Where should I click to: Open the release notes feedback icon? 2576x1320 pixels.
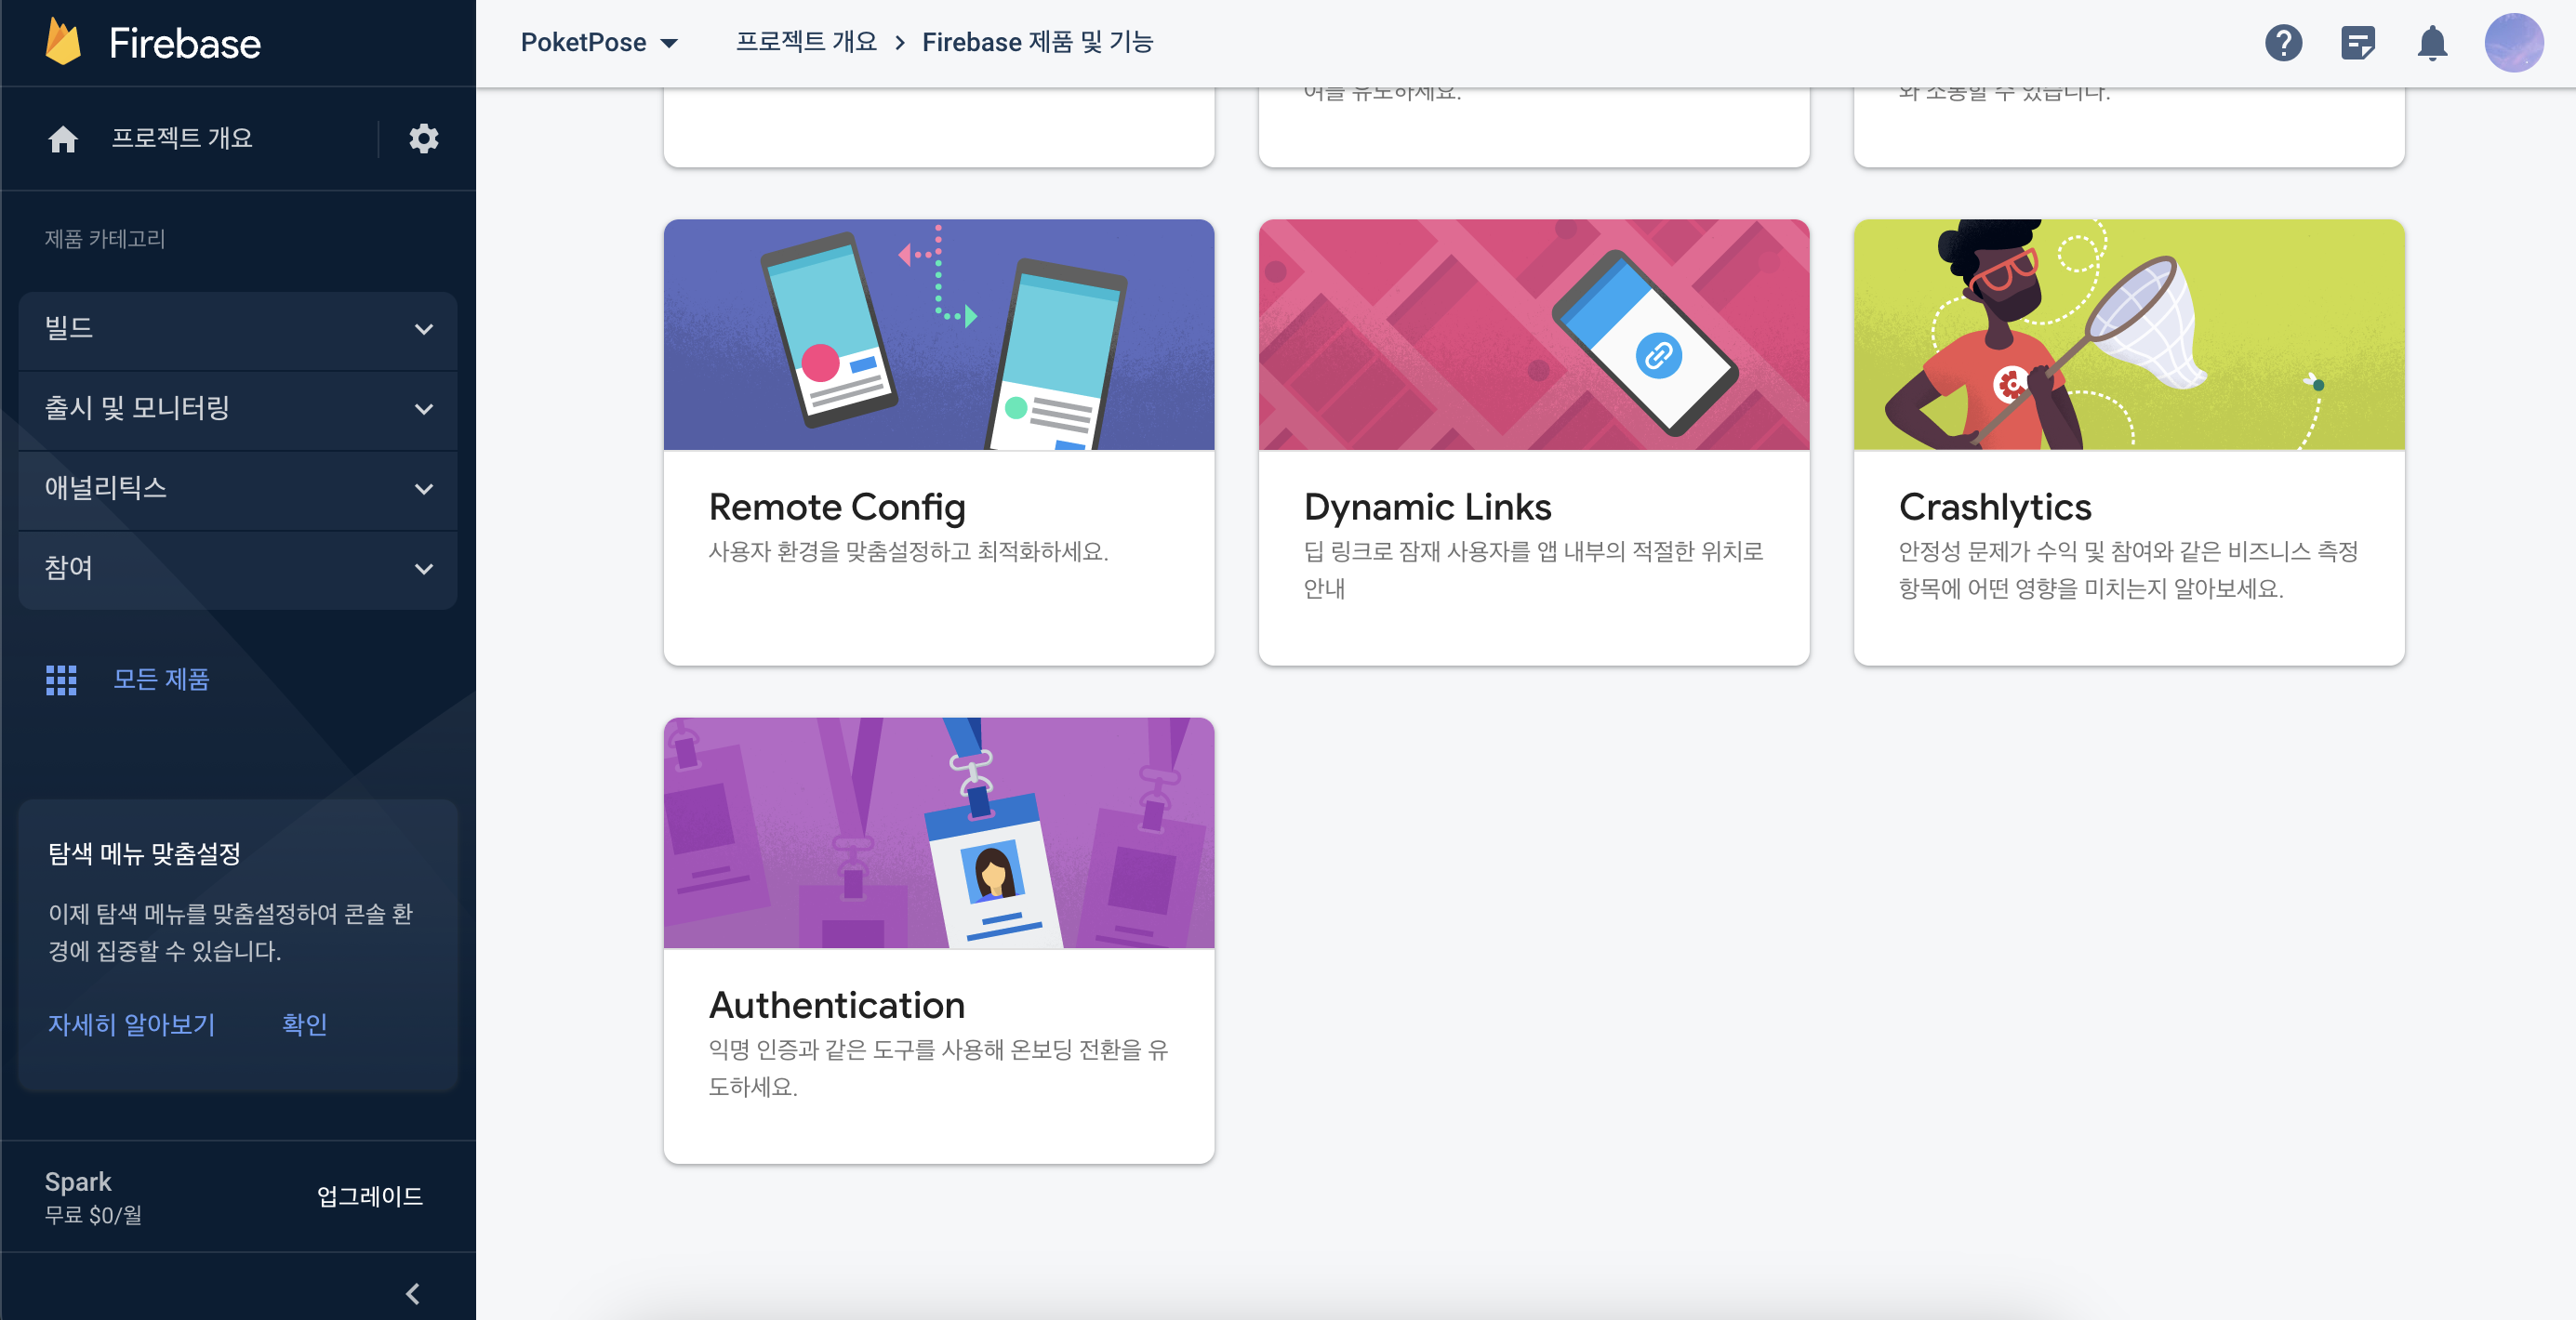pyautogui.click(x=2358, y=43)
